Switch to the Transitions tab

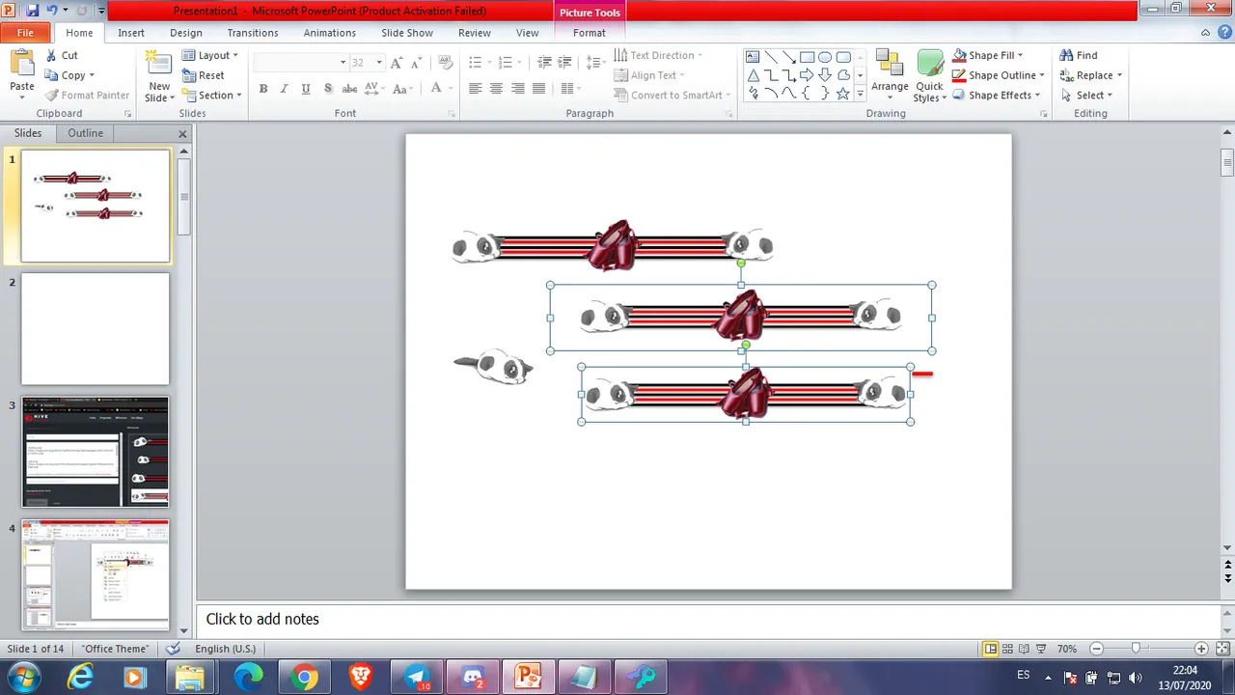[x=253, y=33]
